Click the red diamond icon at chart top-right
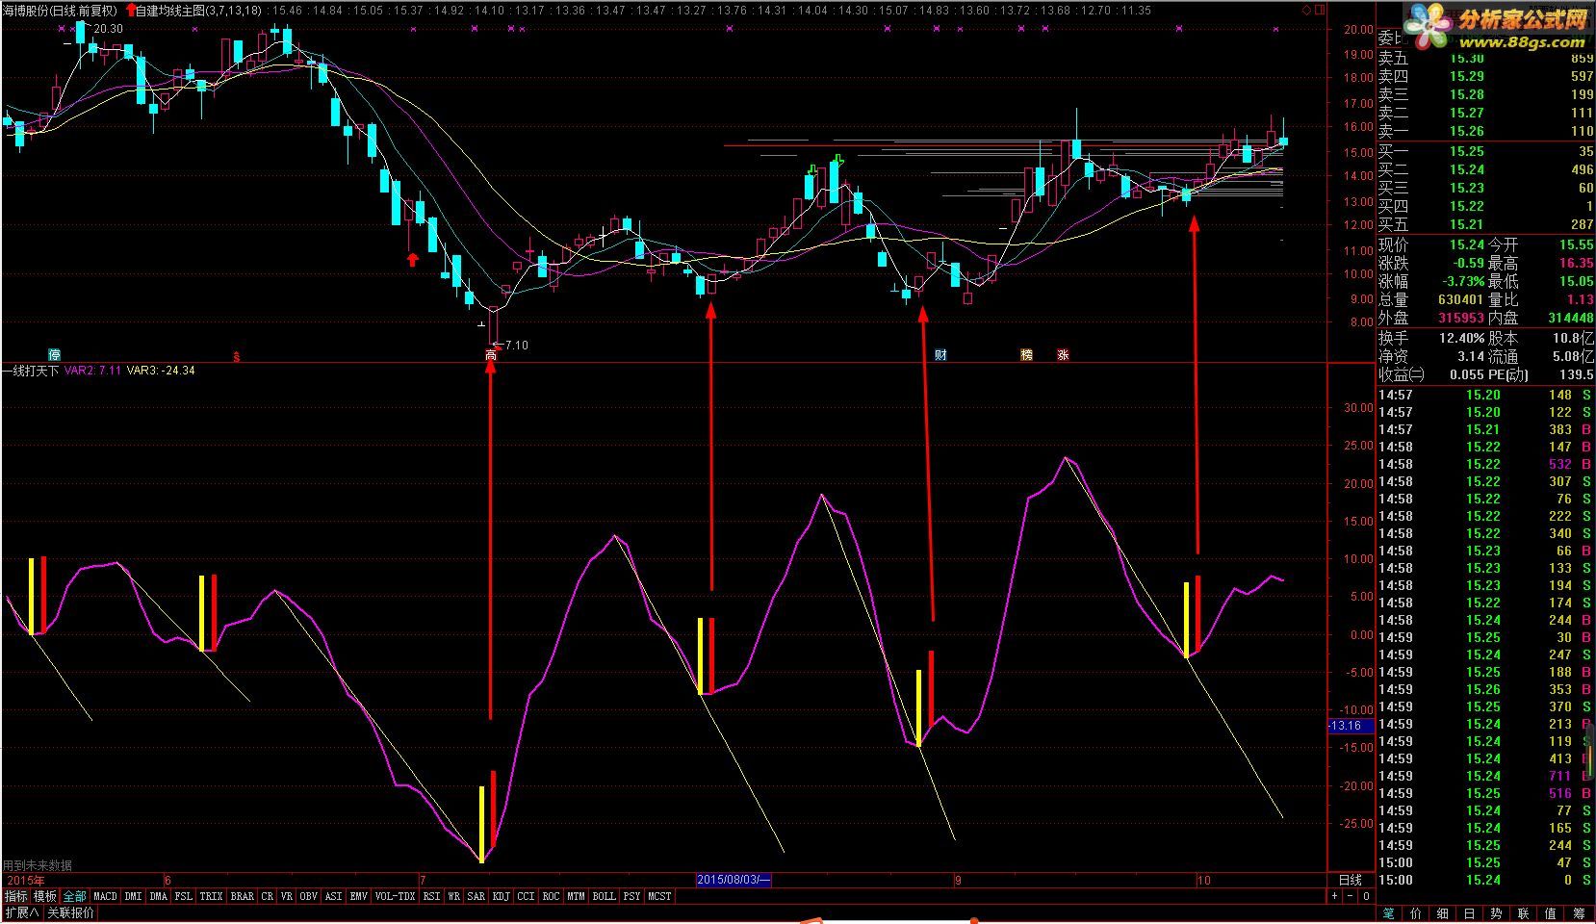The image size is (1596, 924). (1306, 11)
